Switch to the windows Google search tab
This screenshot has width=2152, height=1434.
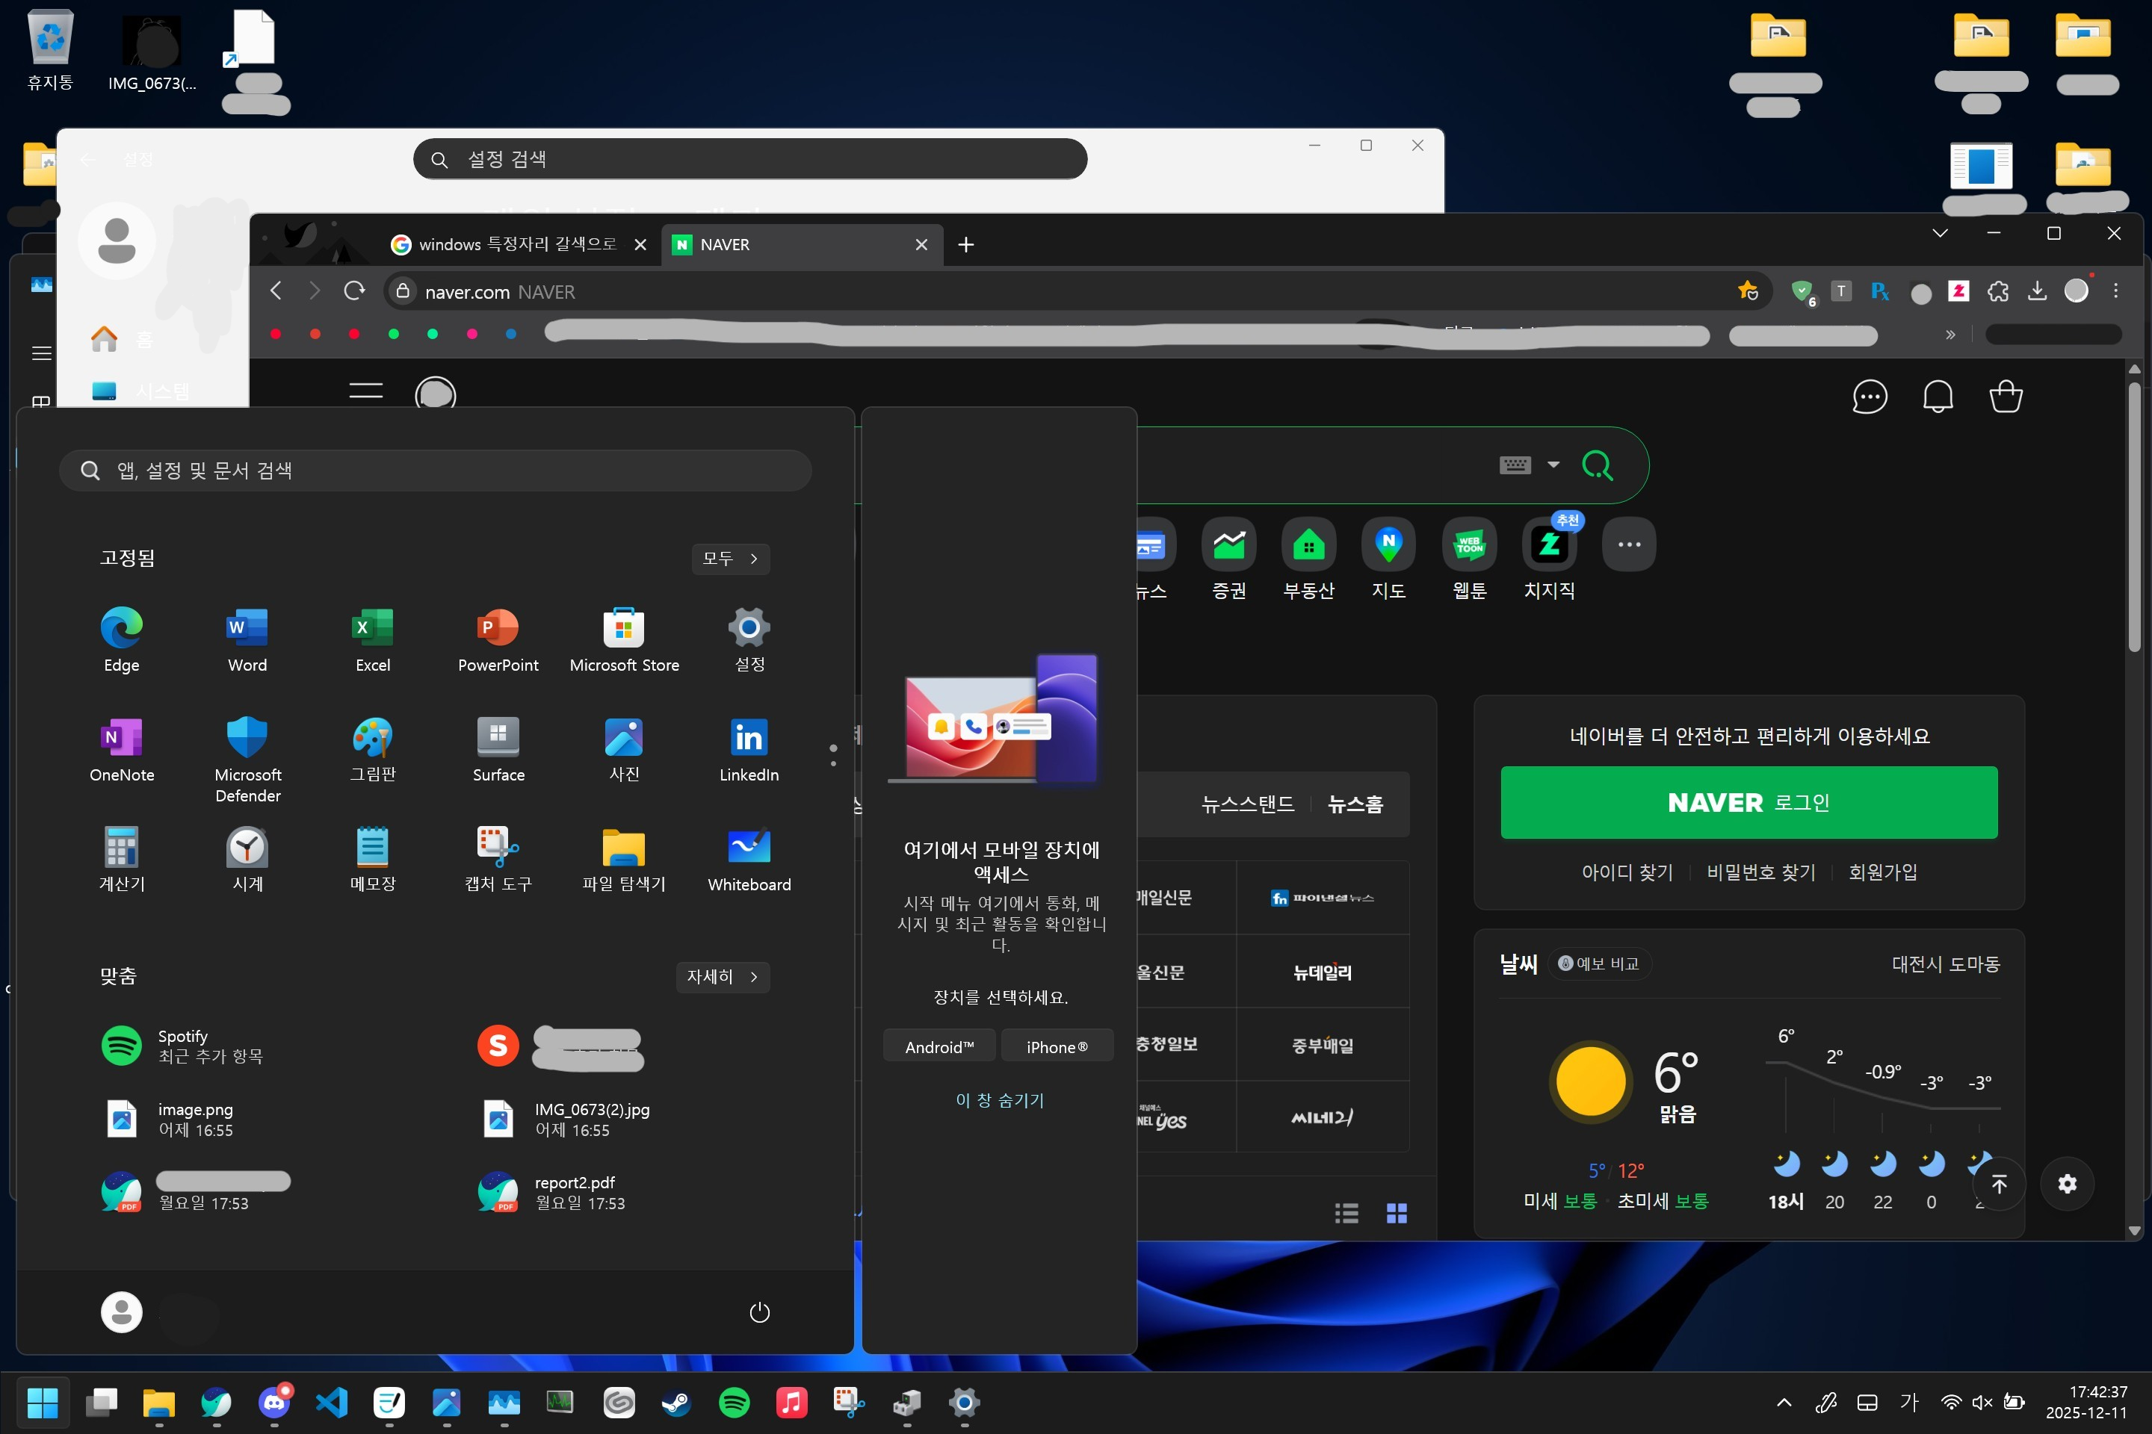[519, 244]
